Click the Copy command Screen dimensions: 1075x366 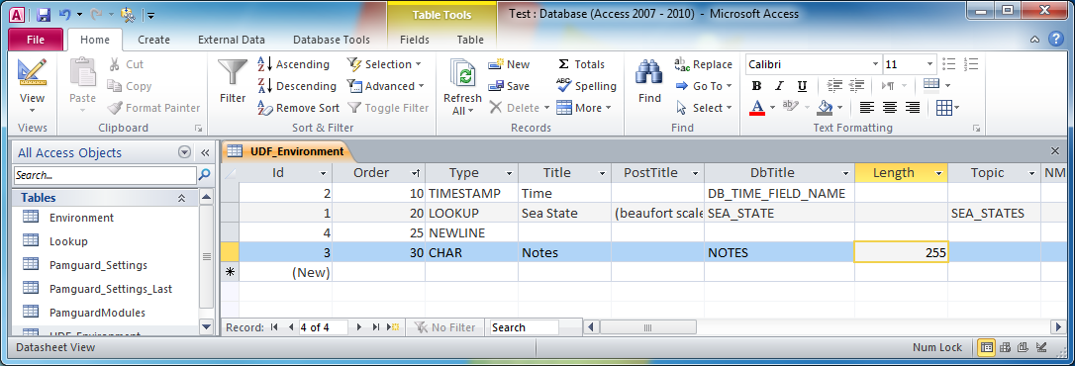pos(130,86)
